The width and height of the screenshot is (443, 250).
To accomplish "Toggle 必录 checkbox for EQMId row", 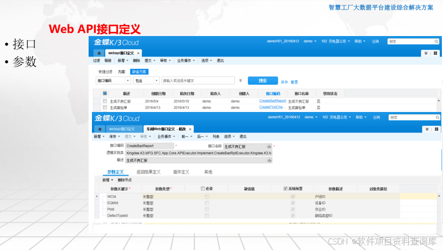I will pos(207,203).
